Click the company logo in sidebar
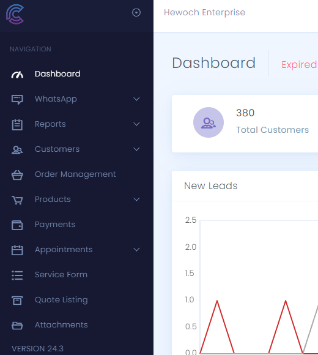 click(x=15, y=14)
